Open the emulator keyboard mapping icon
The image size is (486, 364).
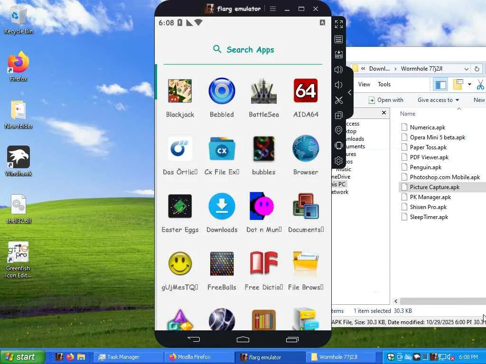point(339,39)
